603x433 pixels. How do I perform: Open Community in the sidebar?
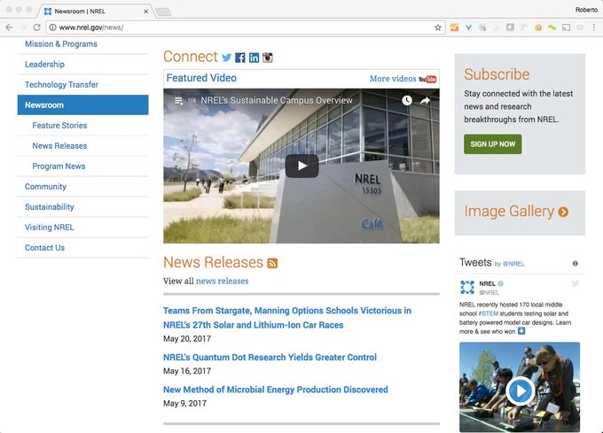pyautogui.click(x=45, y=187)
